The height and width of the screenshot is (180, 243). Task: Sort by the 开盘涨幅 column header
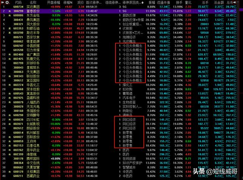(x=54, y=3)
